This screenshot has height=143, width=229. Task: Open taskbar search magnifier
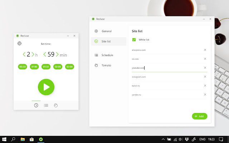click(x=13, y=139)
